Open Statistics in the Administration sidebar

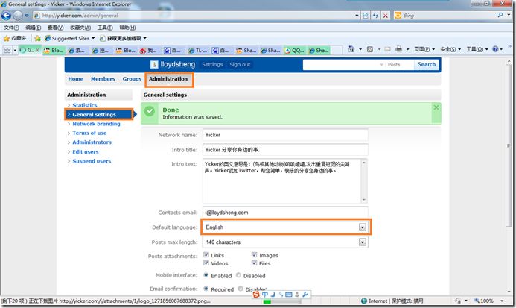(x=85, y=105)
